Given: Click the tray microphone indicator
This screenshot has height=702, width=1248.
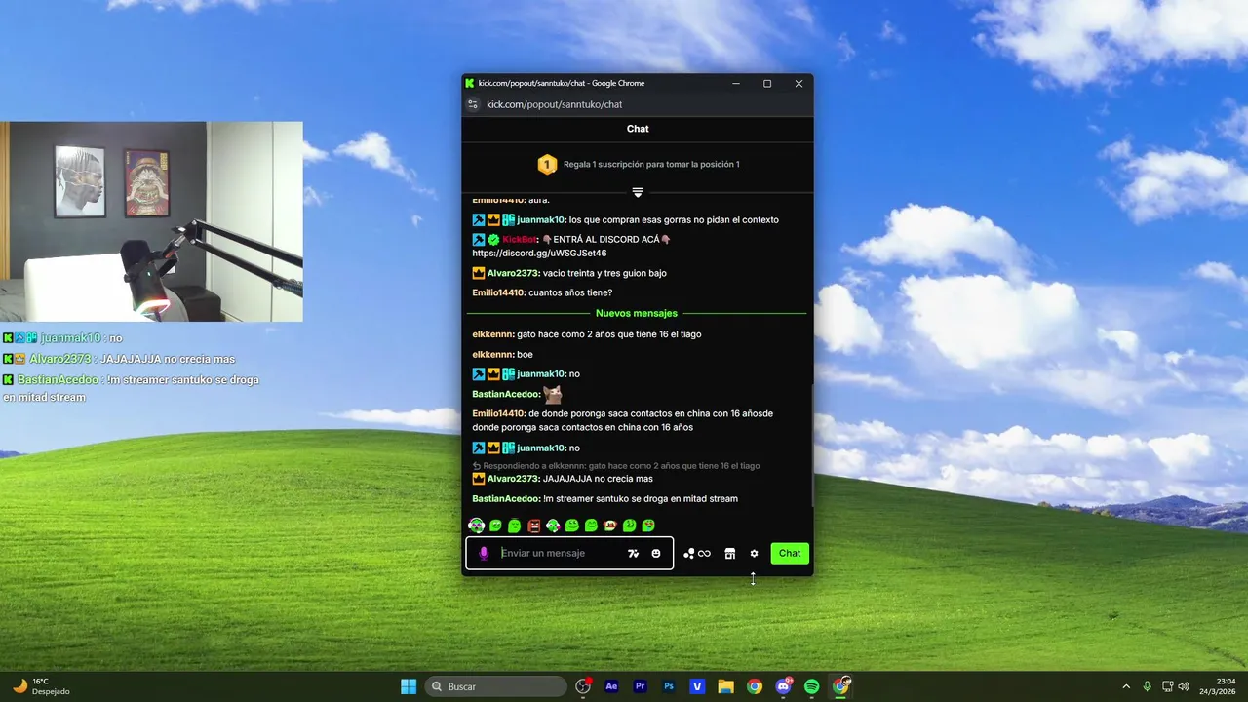Looking at the screenshot, I should (1148, 686).
